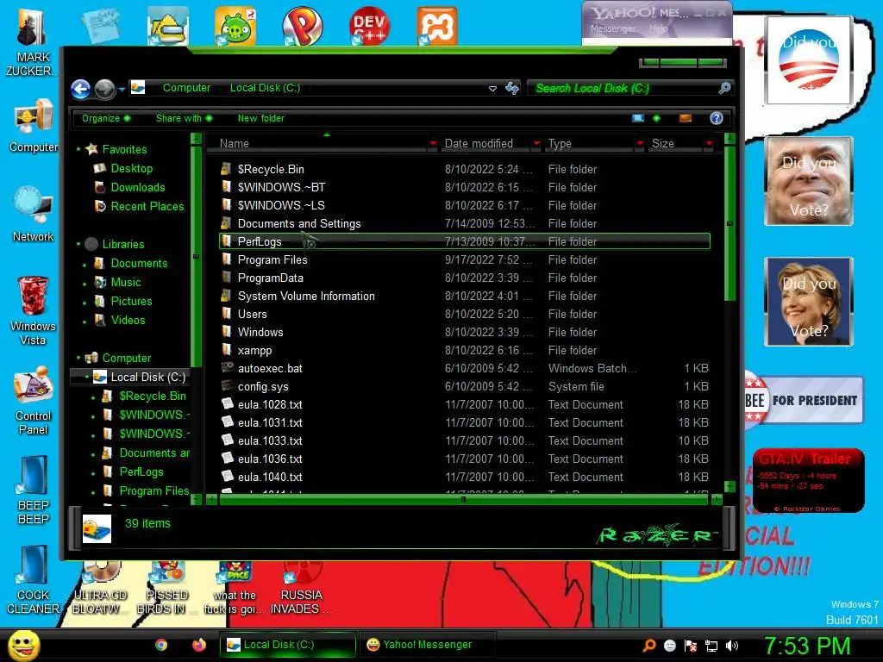The image size is (883, 662).
Task: Click Computer in the address breadcrumb
Action: [186, 88]
